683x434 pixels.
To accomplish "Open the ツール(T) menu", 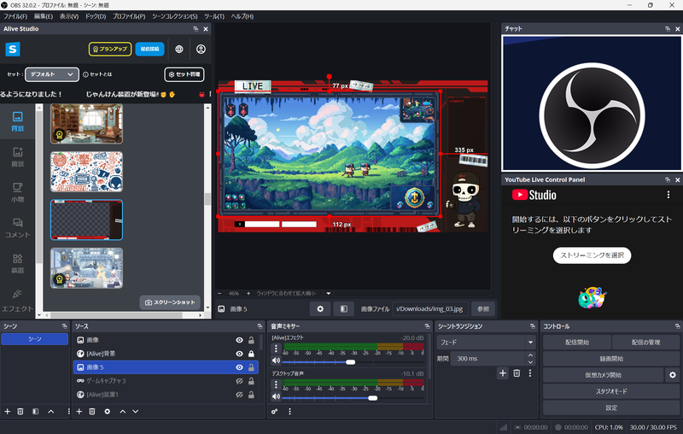I will [214, 16].
